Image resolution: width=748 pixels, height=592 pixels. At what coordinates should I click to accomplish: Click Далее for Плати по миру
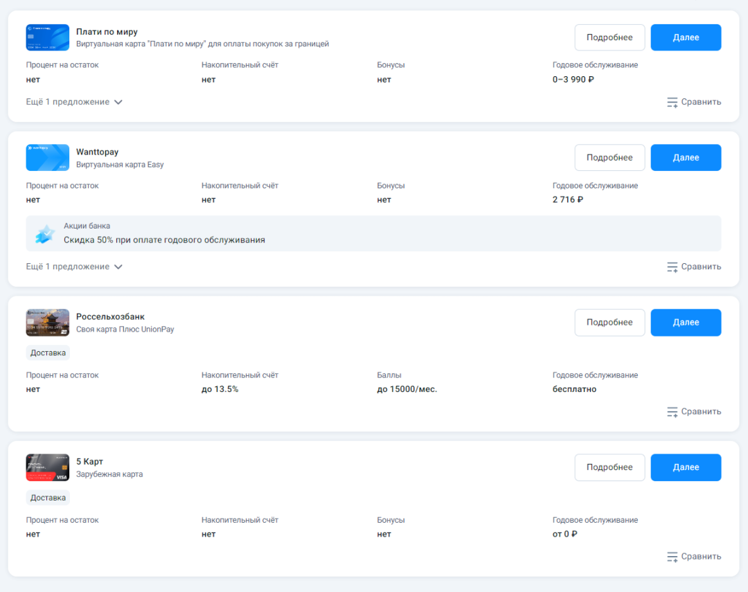click(x=686, y=37)
